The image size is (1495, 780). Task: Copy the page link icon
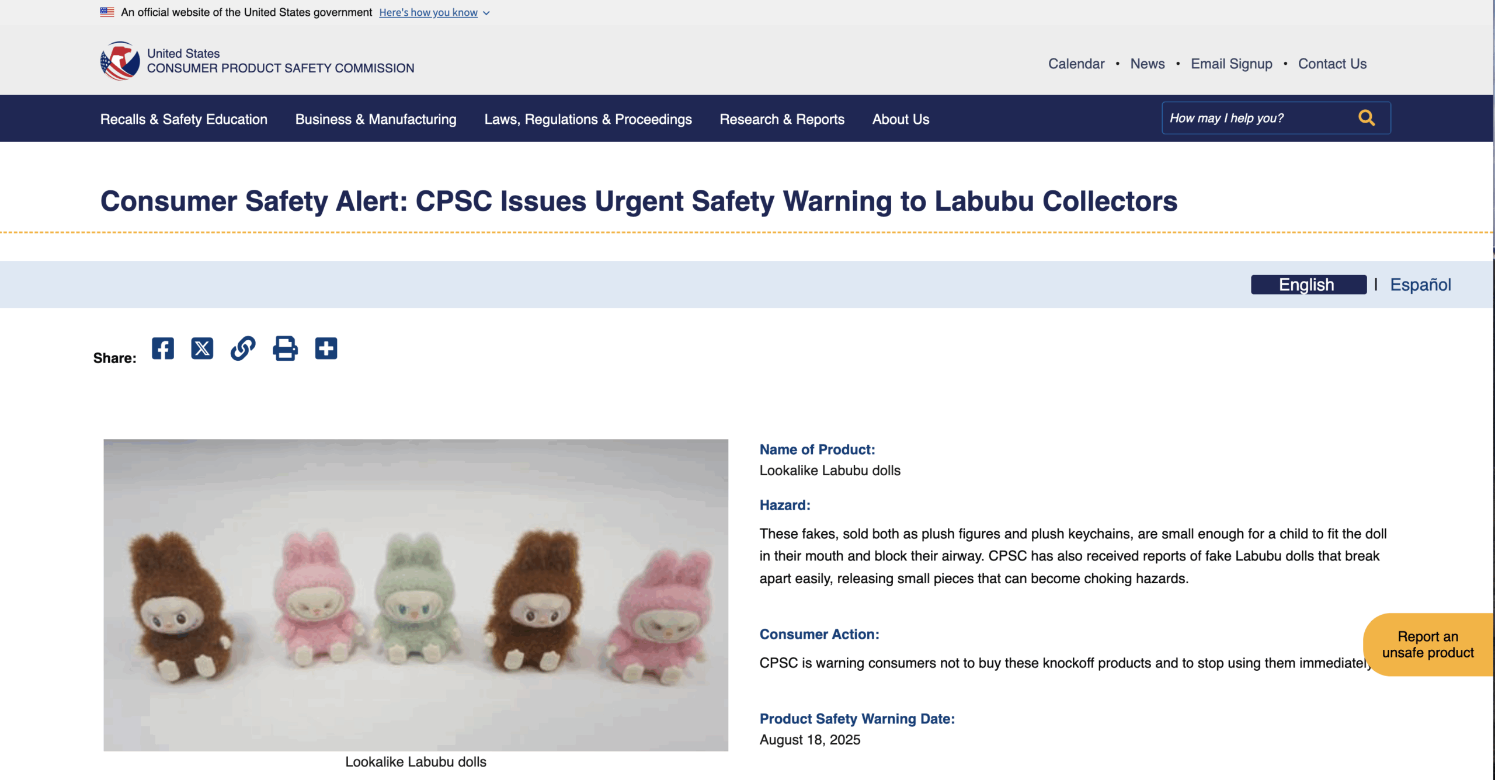tap(243, 349)
